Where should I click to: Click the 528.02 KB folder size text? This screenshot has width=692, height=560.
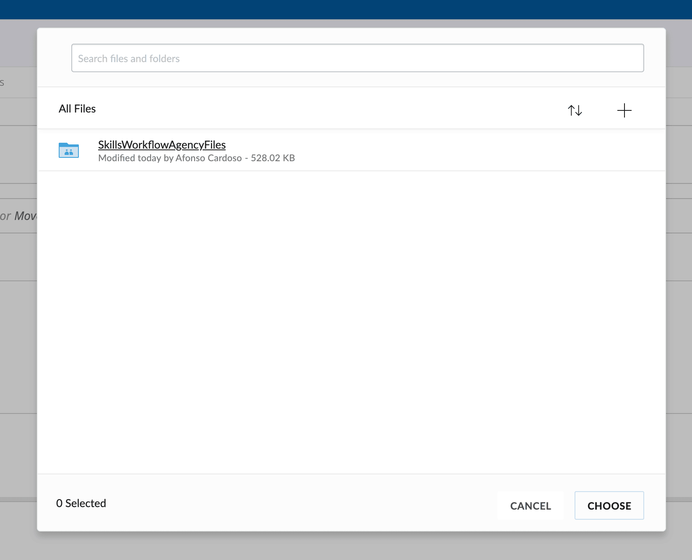[273, 158]
